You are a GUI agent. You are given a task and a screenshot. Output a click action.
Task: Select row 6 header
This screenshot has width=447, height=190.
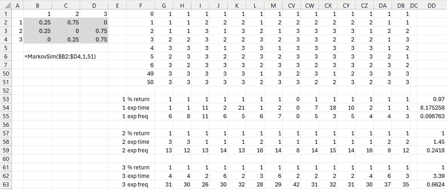point(6,57)
